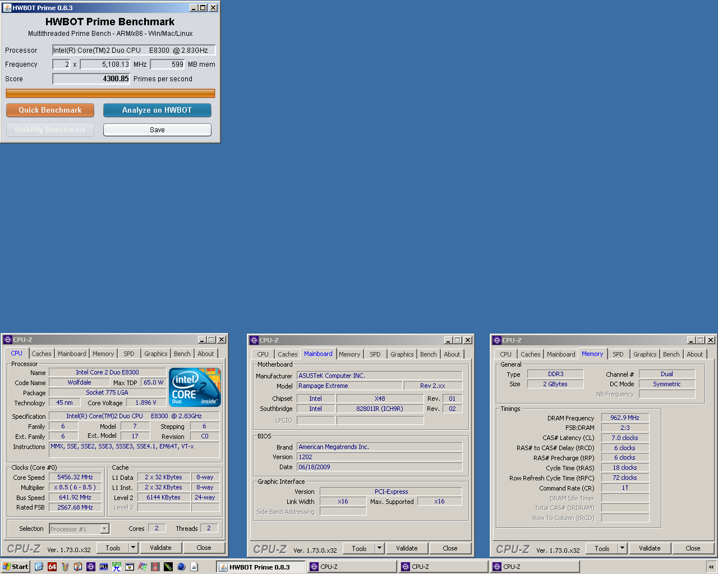Open SPD tab in the CPU-Z Mainboard window
The height and width of the screenshot is (574, 718).
coord(375,354)
